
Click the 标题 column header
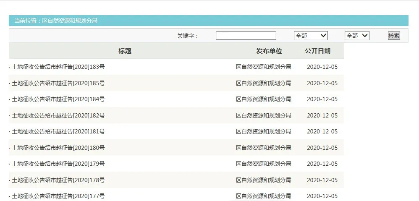coord(125,51)
